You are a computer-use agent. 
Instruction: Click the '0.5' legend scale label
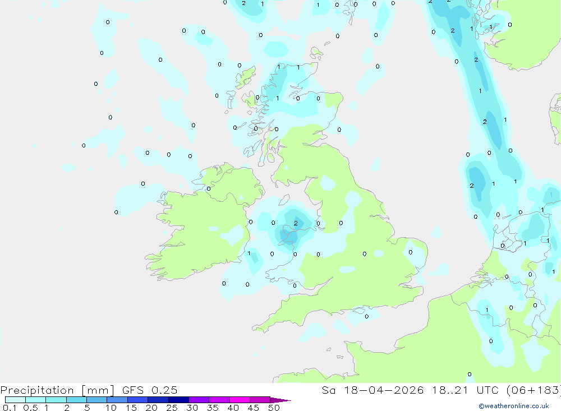coord(30,408)
